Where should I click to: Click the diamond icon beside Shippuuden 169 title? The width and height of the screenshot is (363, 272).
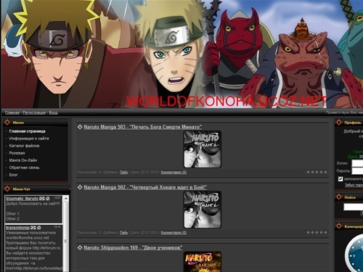(80, 248)
